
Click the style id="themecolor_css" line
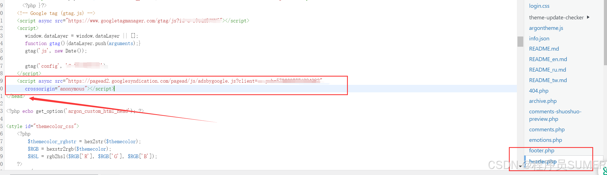(42, 126)
